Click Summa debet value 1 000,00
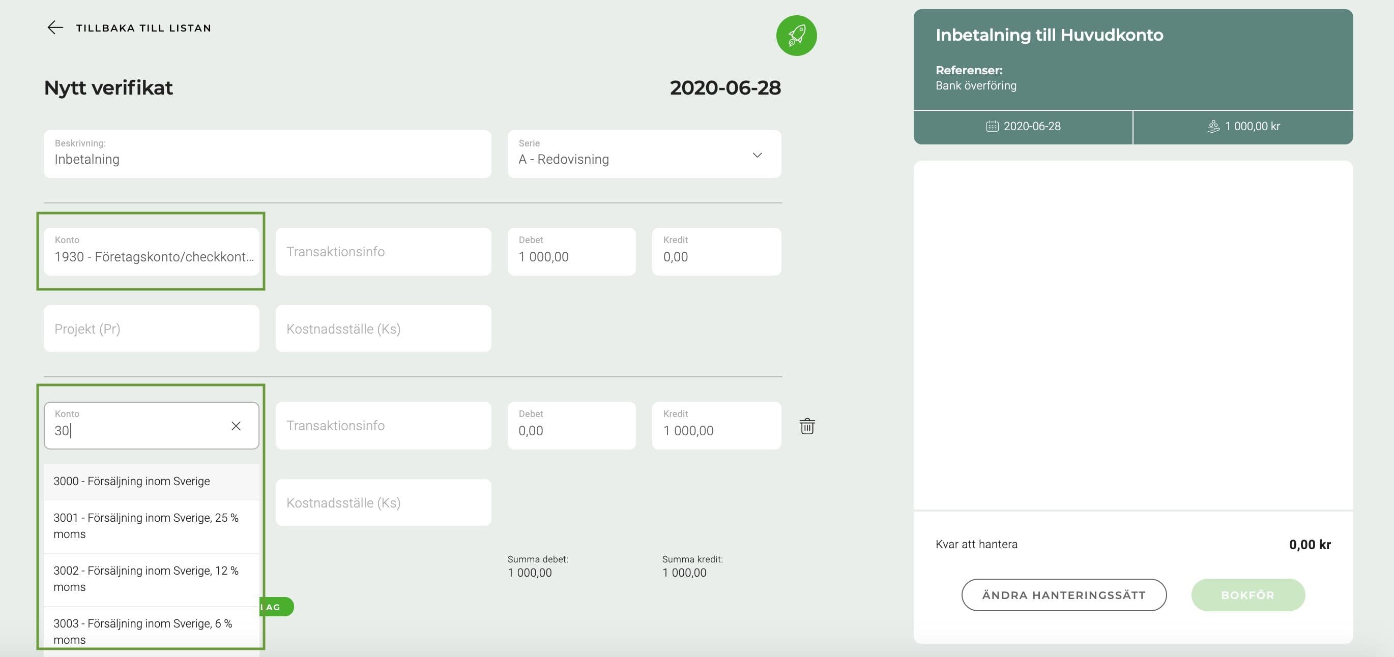Screen dimensions: 1394x657 [529, 573]
